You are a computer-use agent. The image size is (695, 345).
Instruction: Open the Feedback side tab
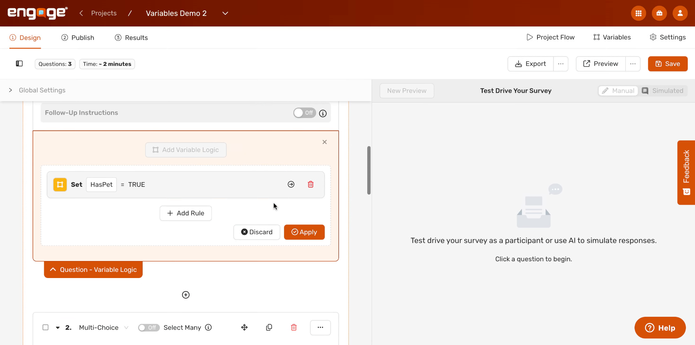pos(686,173)
